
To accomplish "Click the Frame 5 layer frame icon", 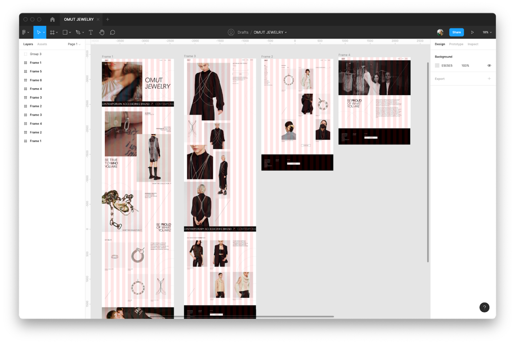I will pos(25,71).
